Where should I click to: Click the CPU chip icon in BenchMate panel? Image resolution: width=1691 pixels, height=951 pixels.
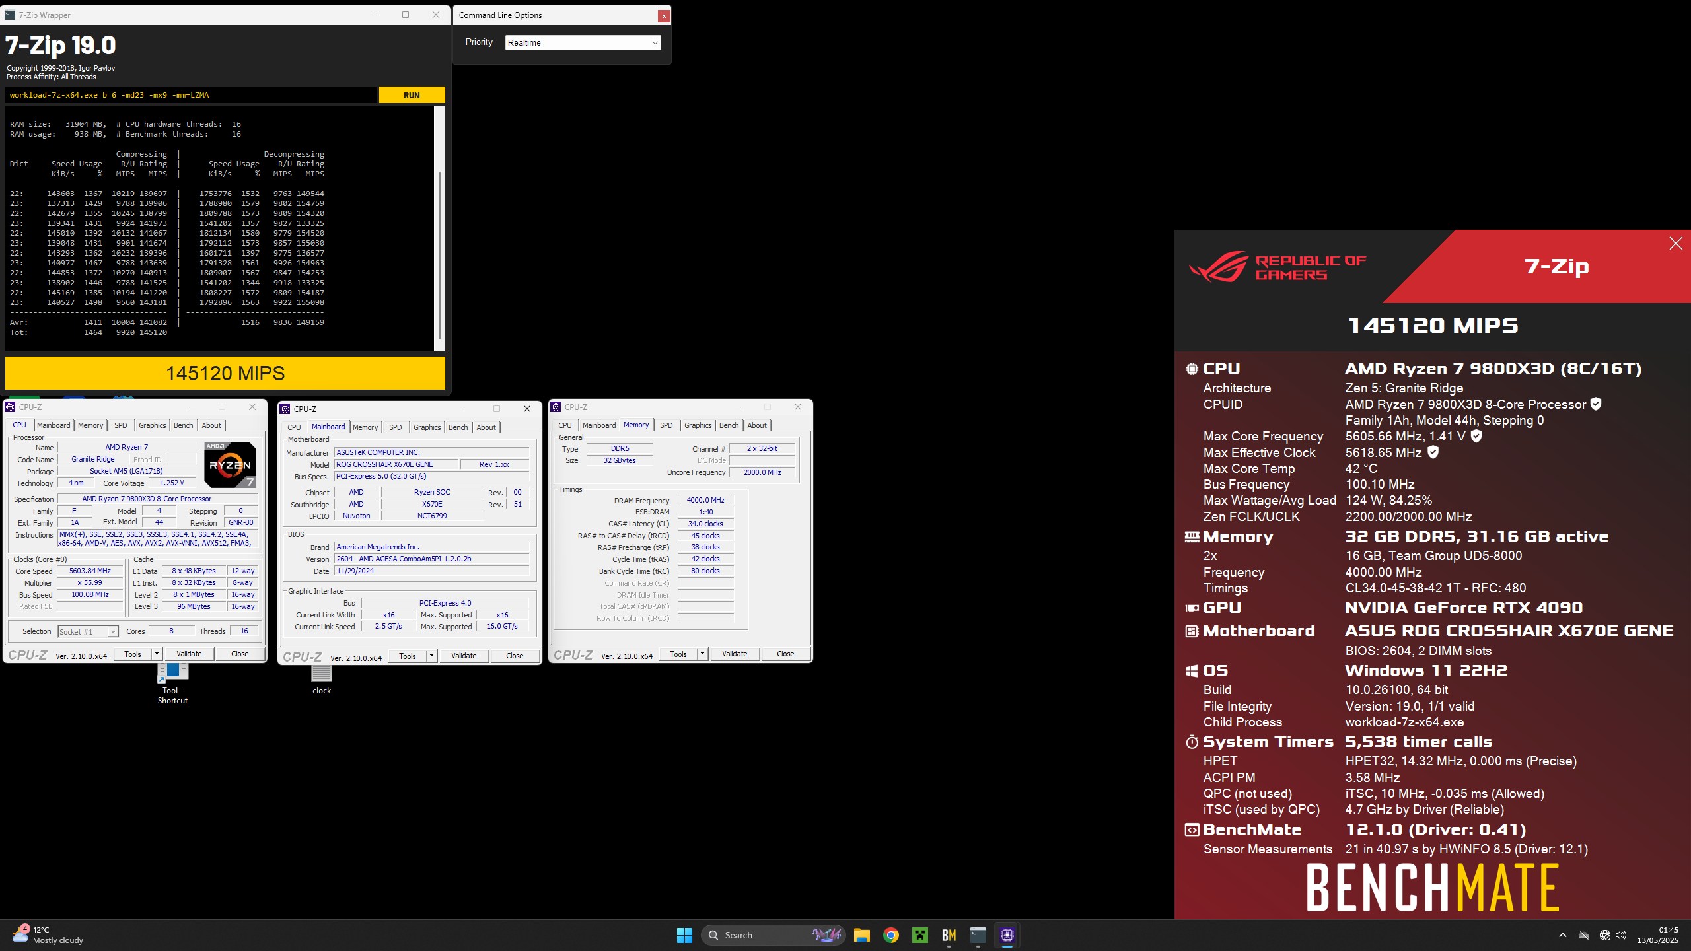click(1192, 369)
